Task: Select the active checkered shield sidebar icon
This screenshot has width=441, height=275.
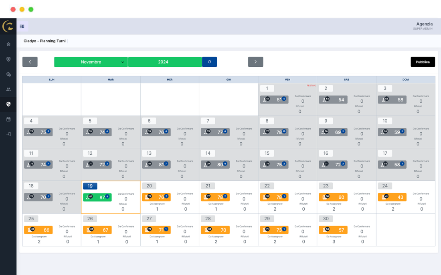Action: 8,104
